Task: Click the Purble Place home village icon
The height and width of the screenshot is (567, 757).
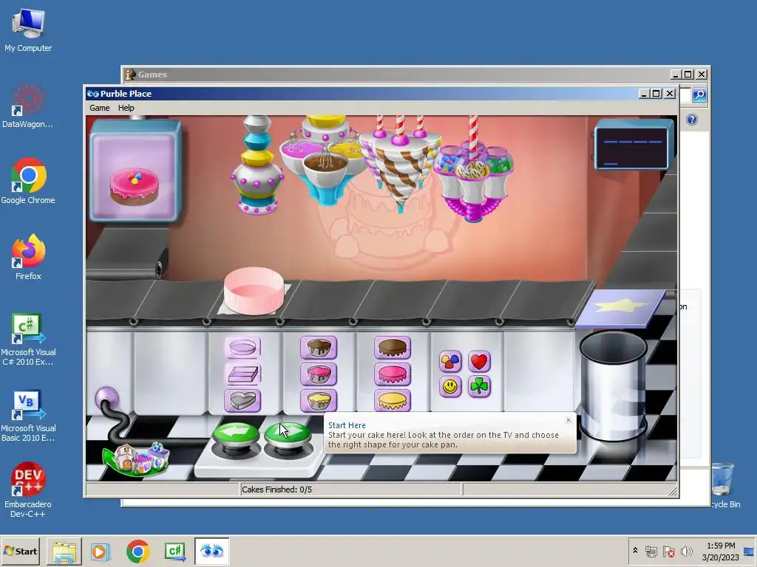Action: point(138,458)
